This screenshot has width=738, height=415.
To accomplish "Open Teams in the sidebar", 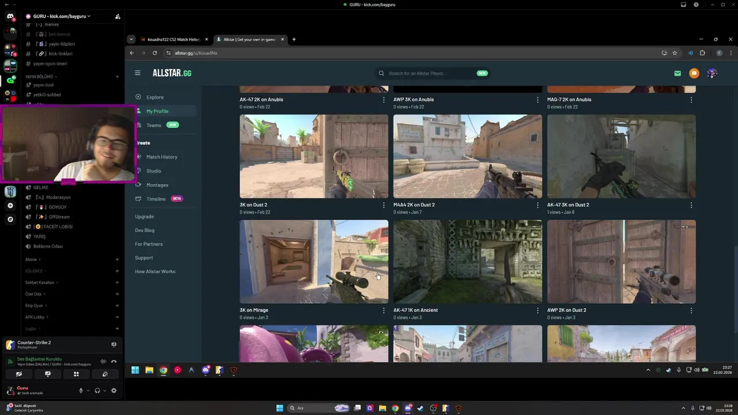I will pos(153,125).
